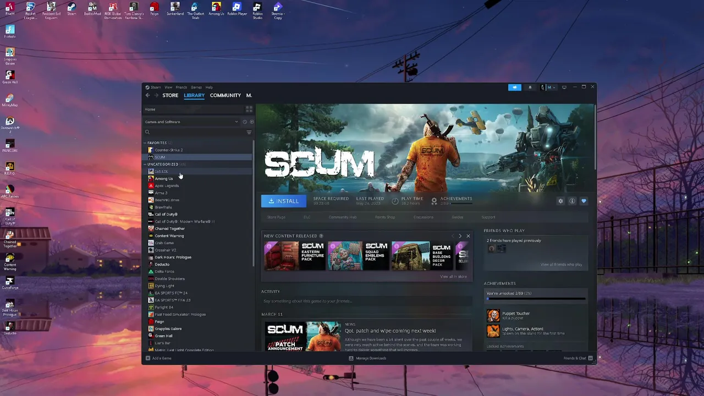The image size is (704, 396).
Task: Click the library list scrollbar
Action: tap(253, 204)
